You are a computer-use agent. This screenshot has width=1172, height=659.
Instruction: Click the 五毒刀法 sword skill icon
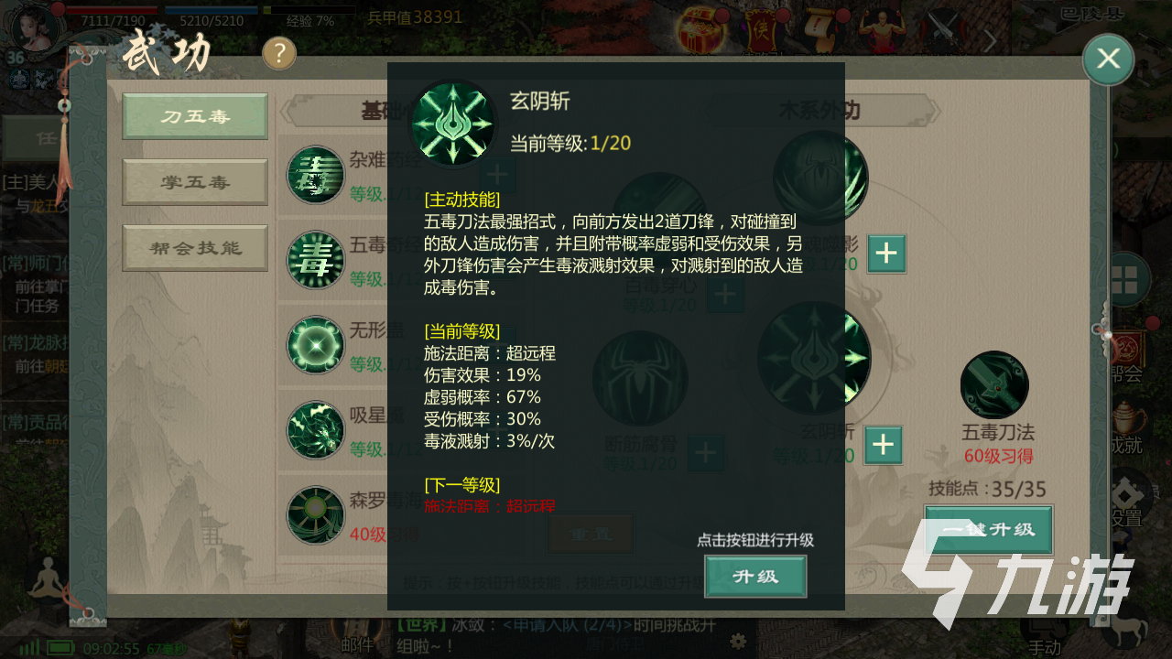(x=994, y=384)
